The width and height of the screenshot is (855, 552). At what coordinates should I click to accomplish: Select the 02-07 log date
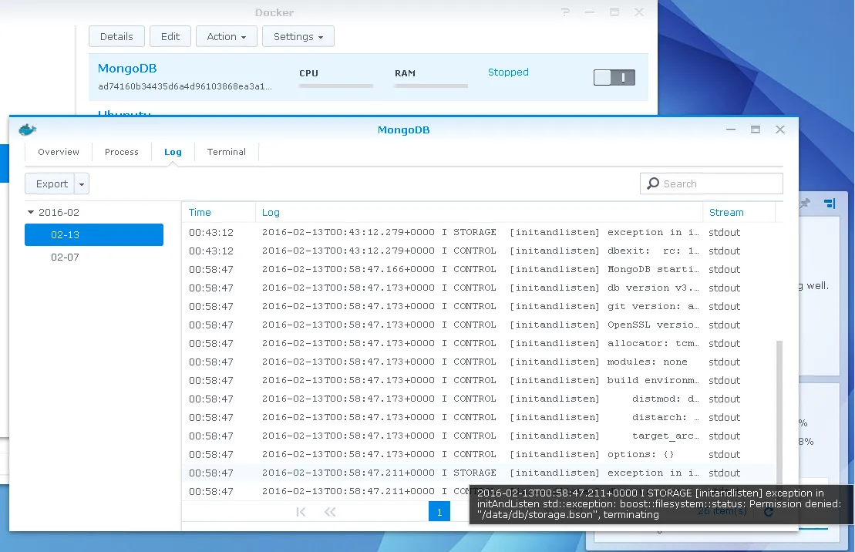94,257
